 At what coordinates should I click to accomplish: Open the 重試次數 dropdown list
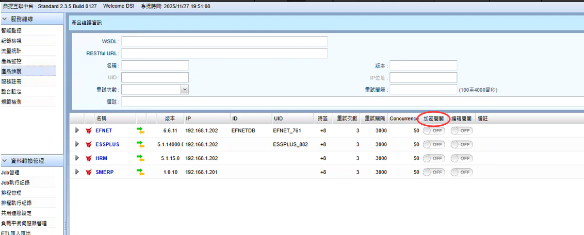(x=185, y=90)
